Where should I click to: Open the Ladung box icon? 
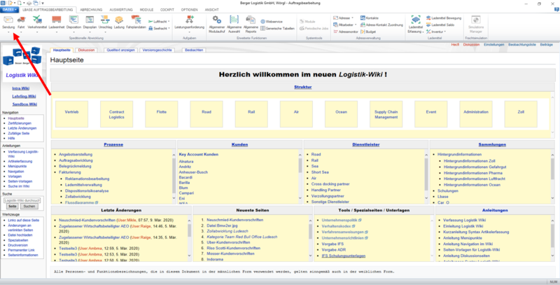coord(119,20)
